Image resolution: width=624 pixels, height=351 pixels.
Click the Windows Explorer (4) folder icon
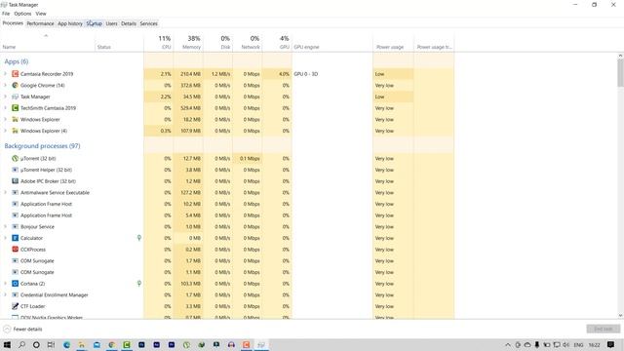click(16, 131)
